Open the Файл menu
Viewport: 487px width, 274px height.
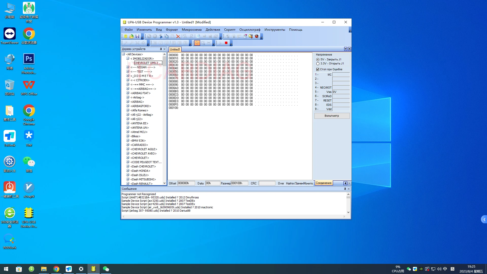click(x=129, y=30)
